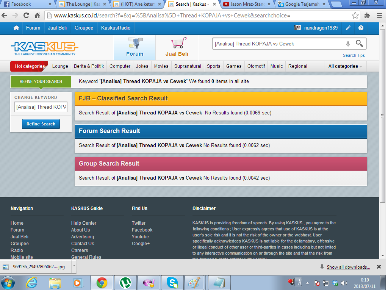The image size is (388, 291).
Task: Click the Kaskus home icon in blue bar
Action: (x=16, y=28)
